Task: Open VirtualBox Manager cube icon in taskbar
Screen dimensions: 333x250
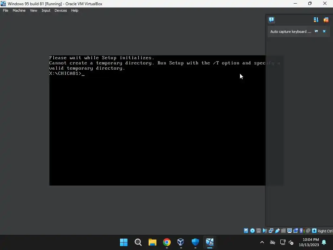Action: click(181, 242)
